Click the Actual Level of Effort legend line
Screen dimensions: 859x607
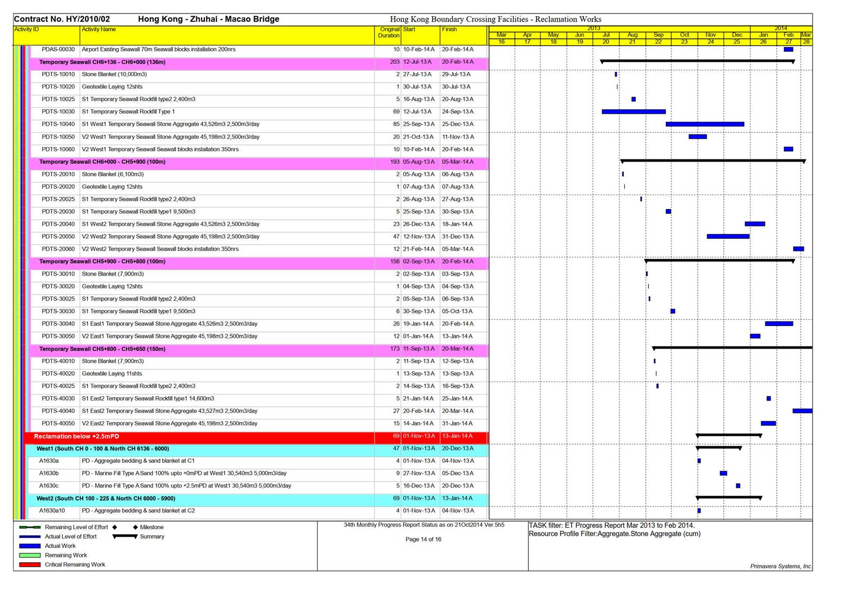[30, 537]
